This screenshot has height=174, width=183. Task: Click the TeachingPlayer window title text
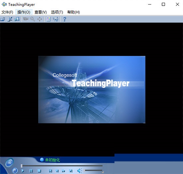pos(22,5)
